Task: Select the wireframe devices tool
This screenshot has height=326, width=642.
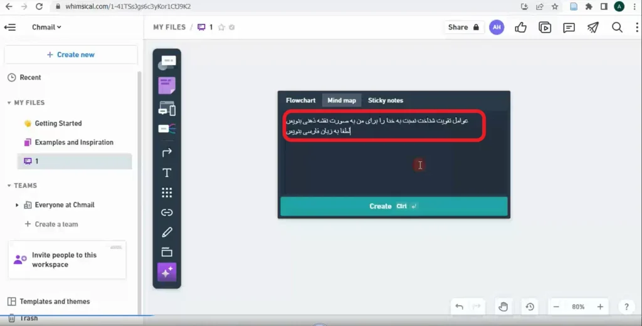Action: pos(167,108)
